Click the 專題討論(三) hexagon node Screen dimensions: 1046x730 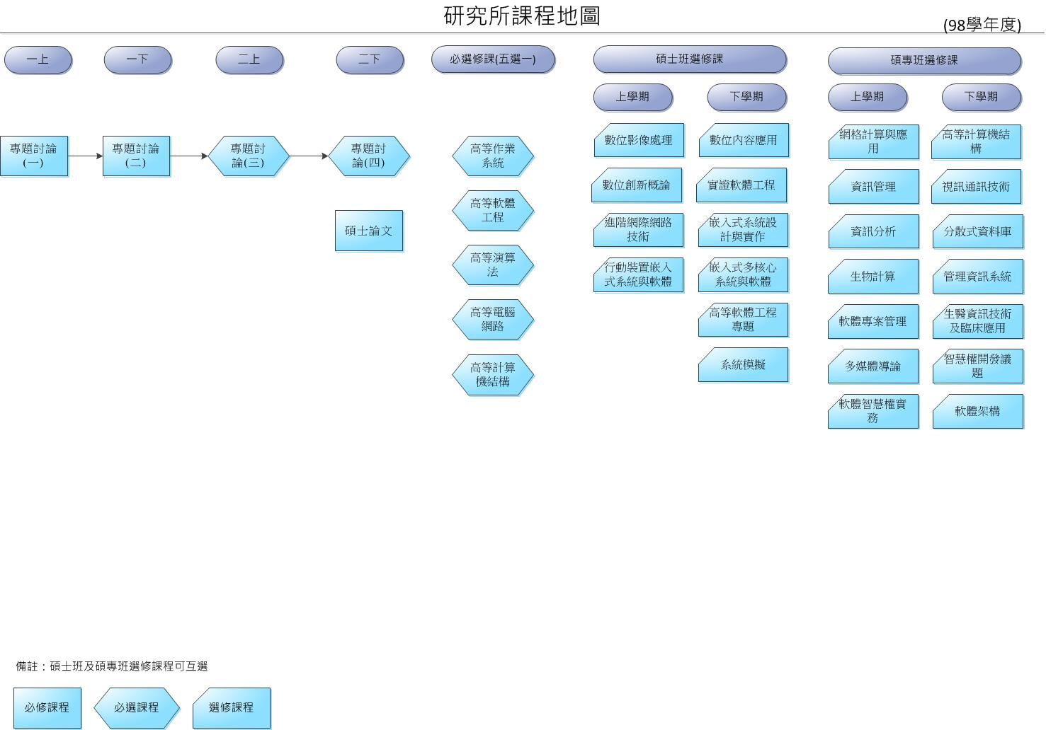click(x=249, y=156)
